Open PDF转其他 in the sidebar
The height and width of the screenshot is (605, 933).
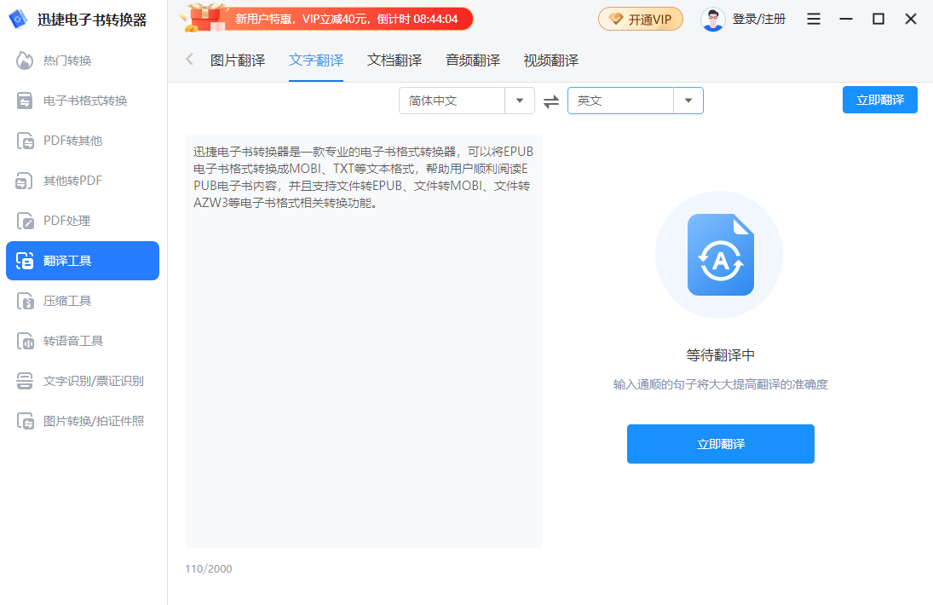[83, 141]
